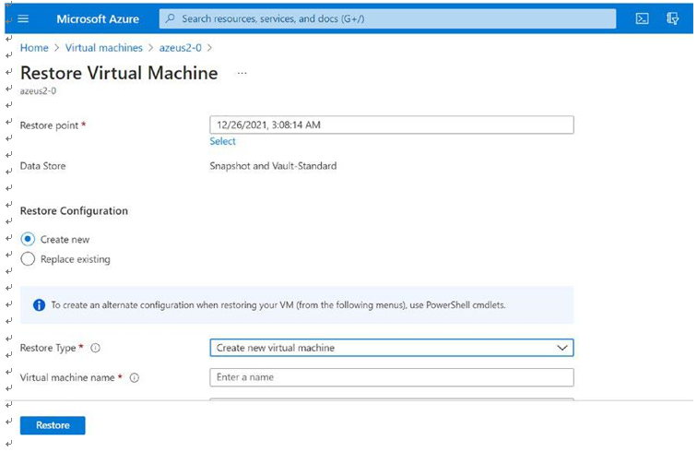This screenshot has height=452, width=697.
Task: Select the Replace existing radio button
Action: point(28,259)
